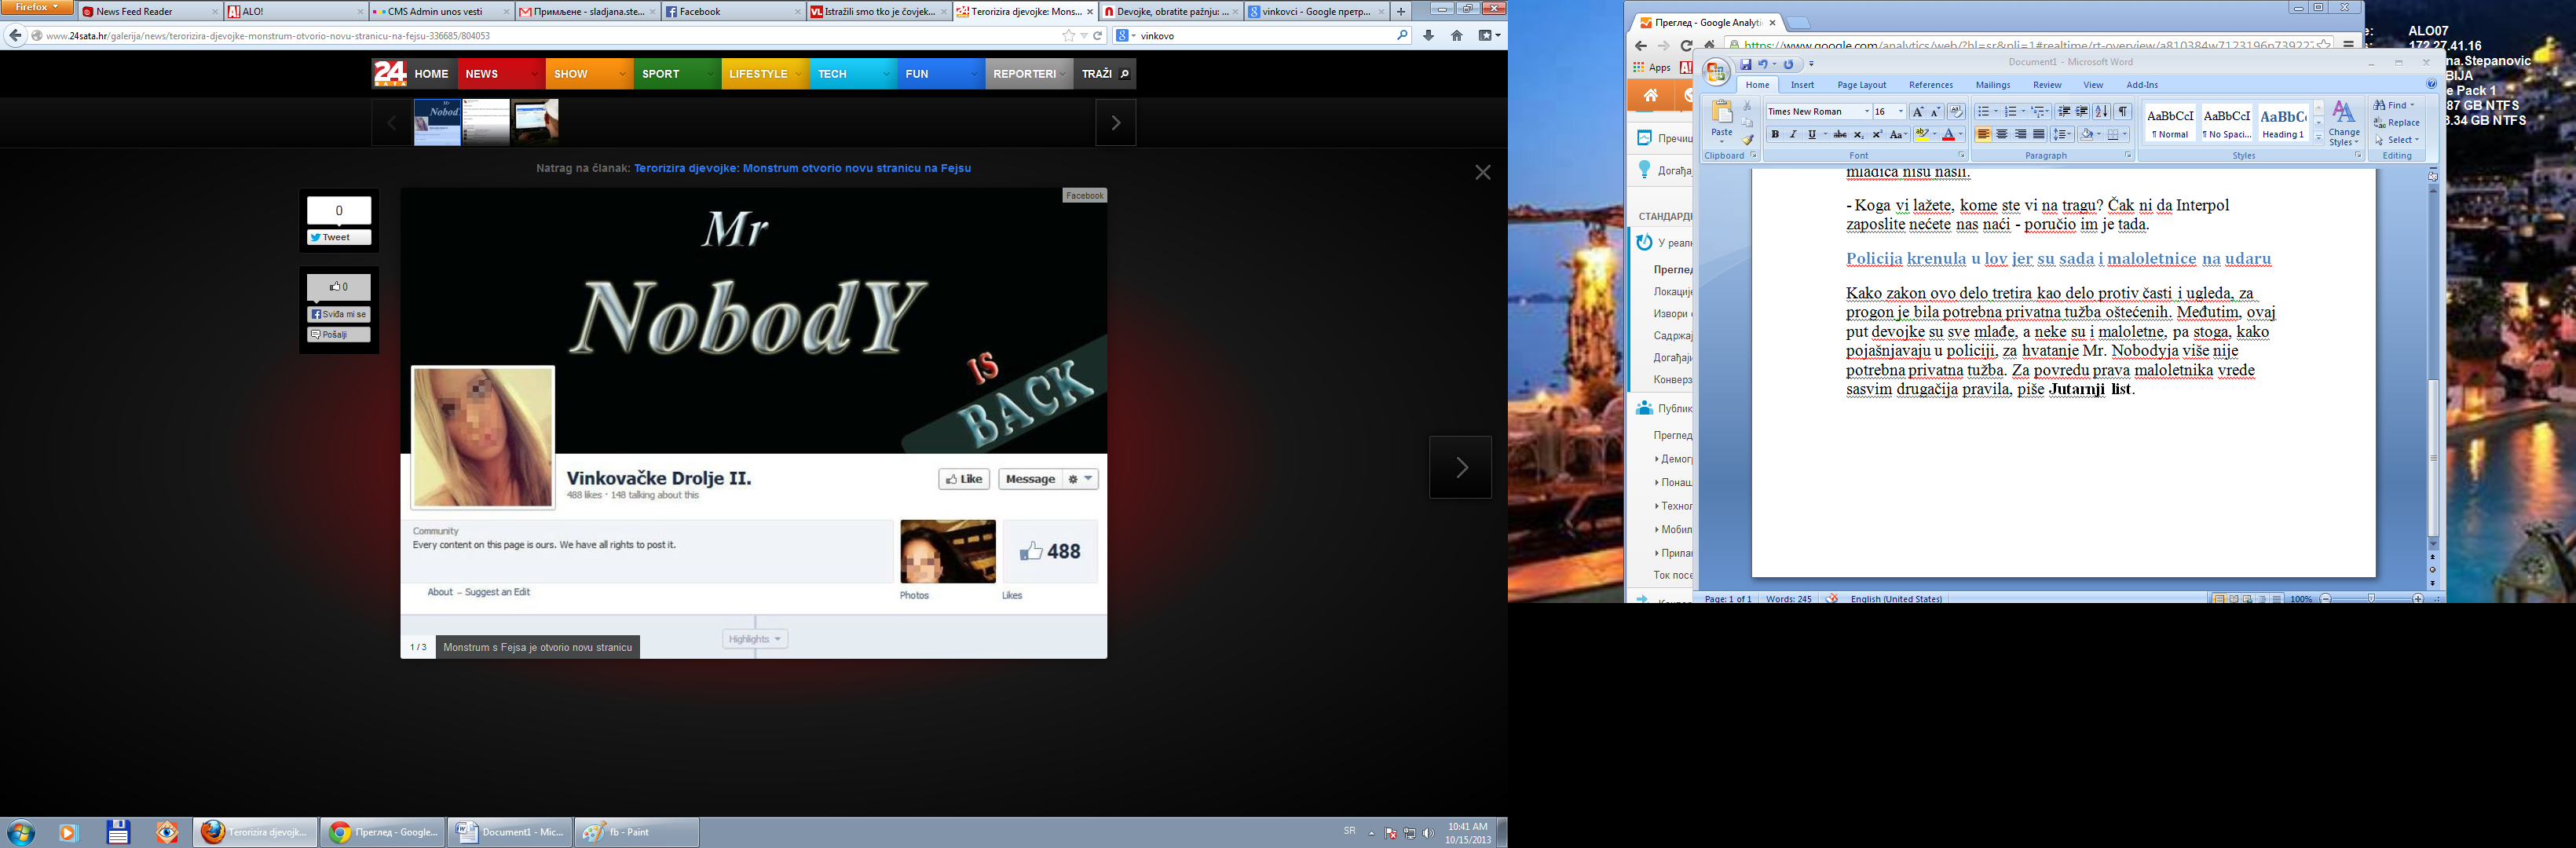The image size is (2576, 848).
Task: Toggle Bold formatting in Word
Action: (1775, 134)
